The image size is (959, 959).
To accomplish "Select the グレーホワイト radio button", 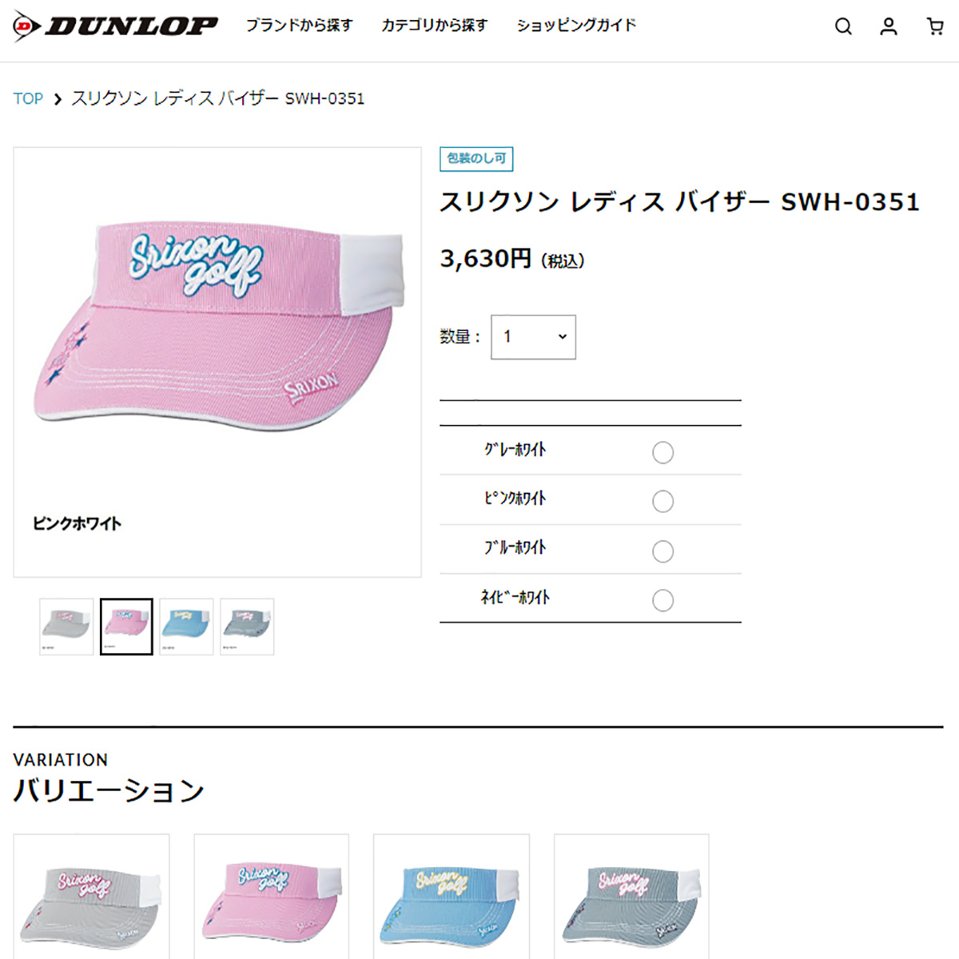I will (663, 452).
